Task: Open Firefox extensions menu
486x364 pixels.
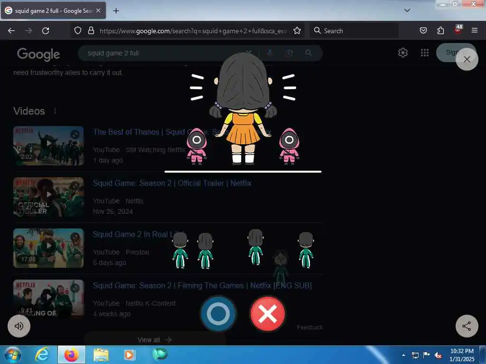Action: (440, 31)
